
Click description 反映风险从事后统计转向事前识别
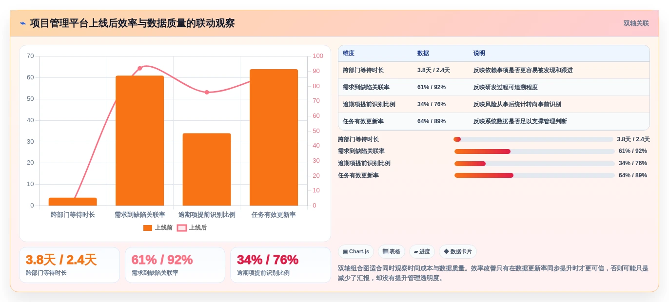(517, 104)
